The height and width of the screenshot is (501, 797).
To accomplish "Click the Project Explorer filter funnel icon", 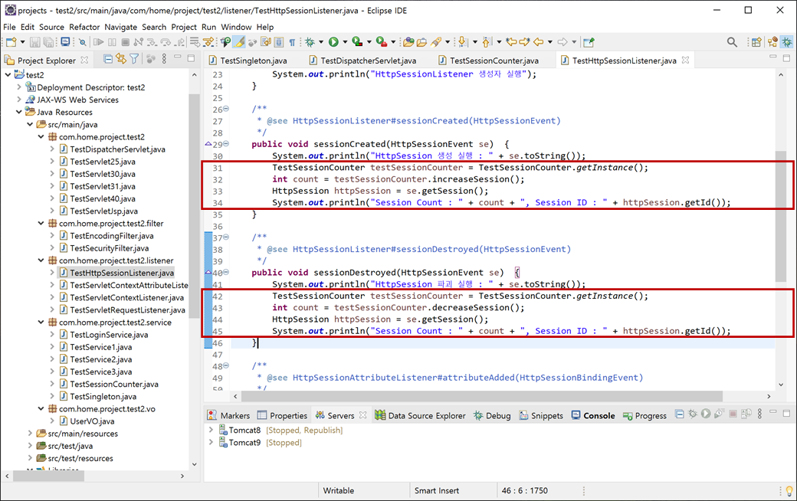I will tap(134, 60).
